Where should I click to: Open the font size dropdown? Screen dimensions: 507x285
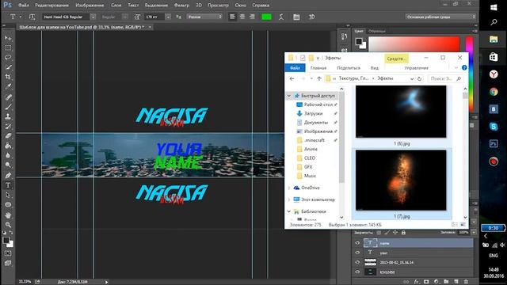168,17
